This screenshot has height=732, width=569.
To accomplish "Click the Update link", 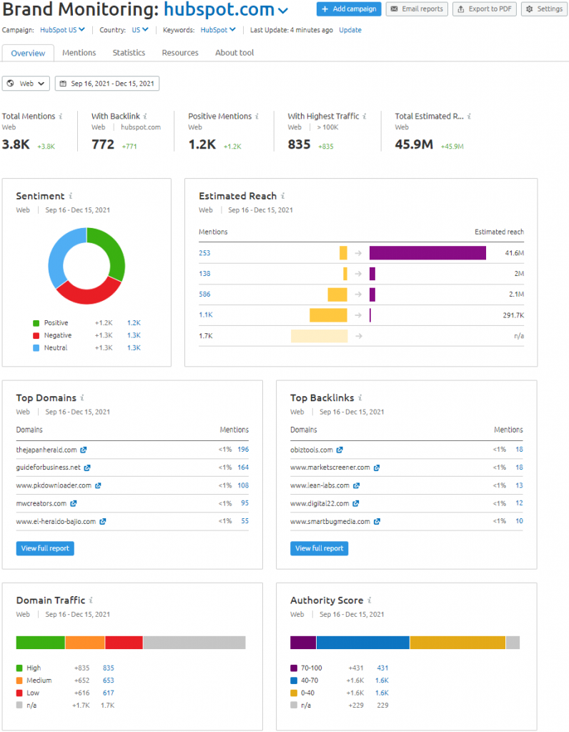I will pyautogui.click(x=350, y=30).
